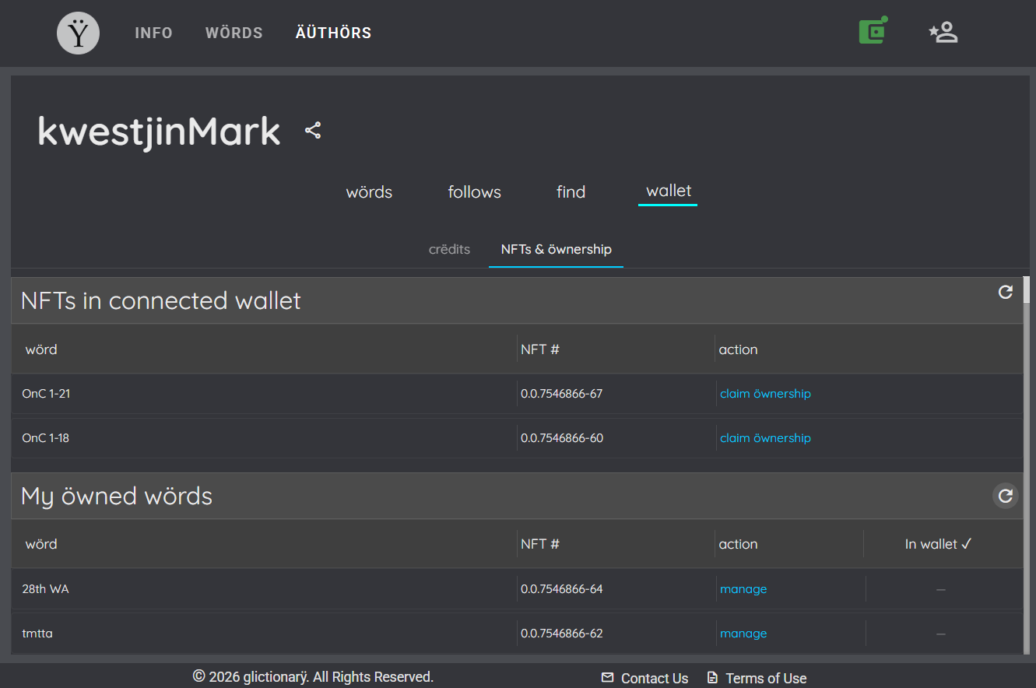Refresh NFTs in connected wallet
This screenshot has width=1036, height=688.
click(1006, 292)
